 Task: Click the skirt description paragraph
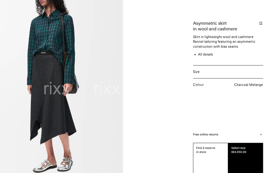224,42
